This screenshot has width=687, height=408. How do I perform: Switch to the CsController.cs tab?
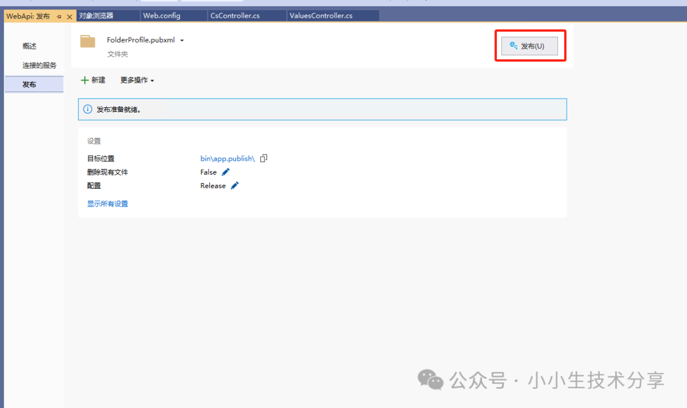tap(235, 16)
